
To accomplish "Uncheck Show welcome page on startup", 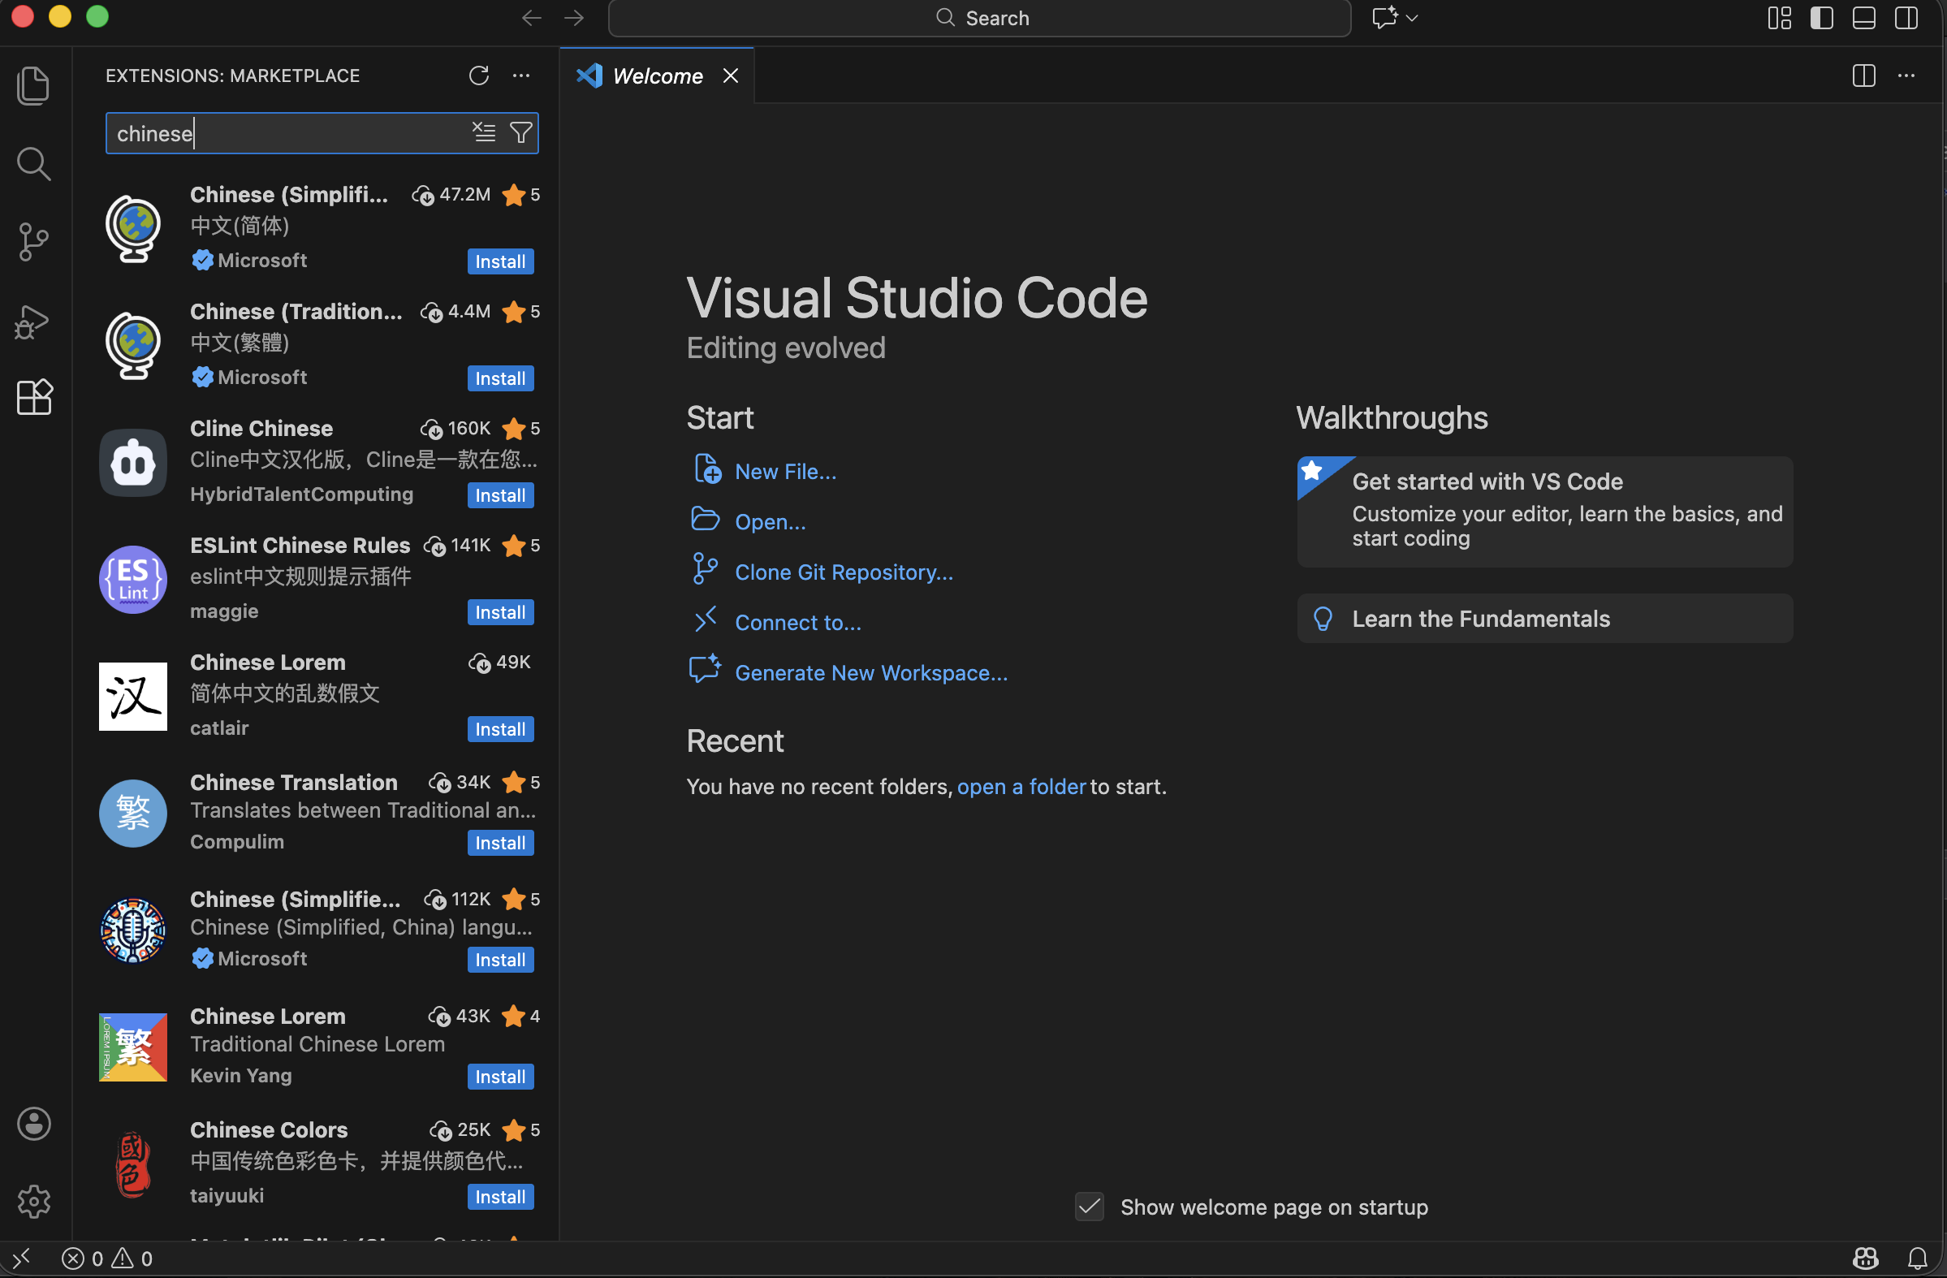I will 1089,1207.
